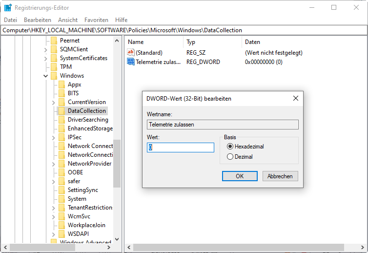Click the (Wert nicht festgelegt) data cell
This screenshot has height=253, width=368.
274,53
